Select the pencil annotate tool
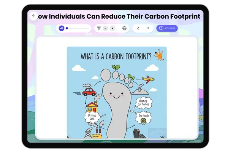The image size is (228, 152). (x=138, y=28)
